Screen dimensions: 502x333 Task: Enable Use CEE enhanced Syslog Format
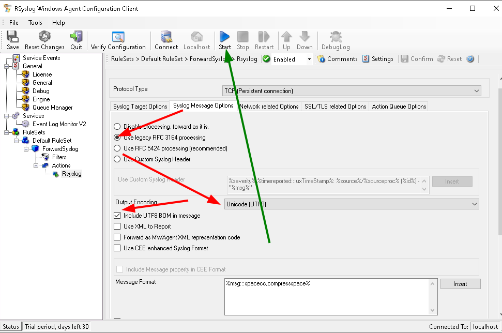(x=116, y=248)
